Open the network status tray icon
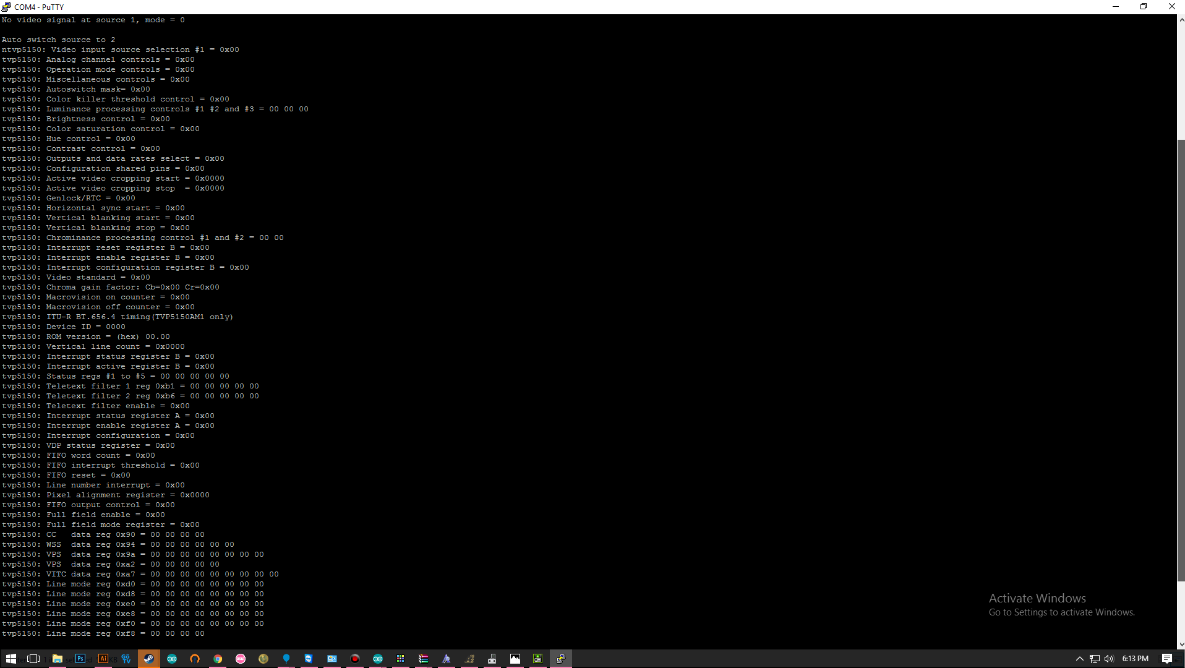Screen dimensions: 1185x668 1095,659
